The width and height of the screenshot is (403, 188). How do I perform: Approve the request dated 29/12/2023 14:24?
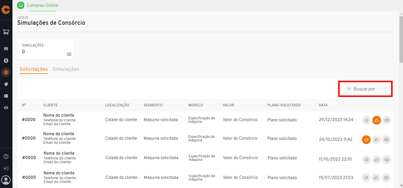(377, 120)
